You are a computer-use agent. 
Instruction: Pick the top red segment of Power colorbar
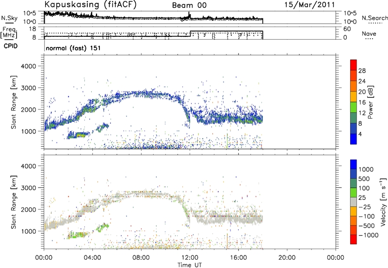[354, 65]
